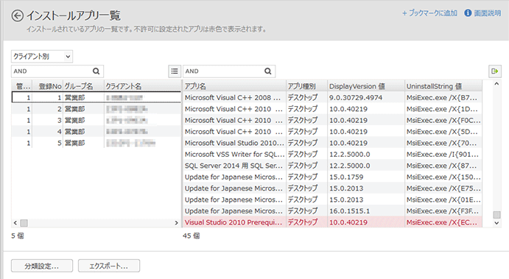Click the app list vertical scrollbar thumb

496,215
